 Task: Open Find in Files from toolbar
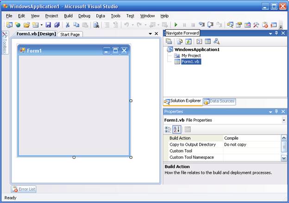(96, 24)
